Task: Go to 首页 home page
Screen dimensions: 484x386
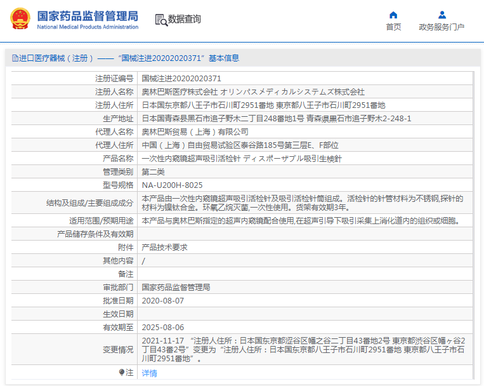Action: click(393, 27)
